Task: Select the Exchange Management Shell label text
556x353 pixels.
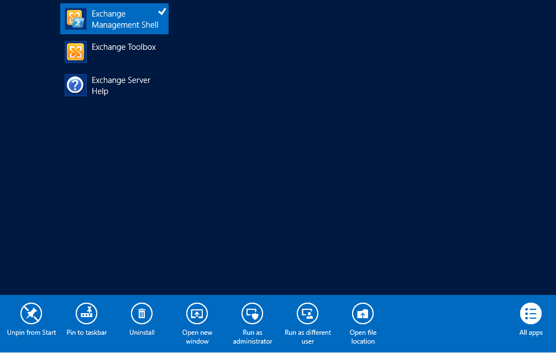Action: [x=125, y=19]
